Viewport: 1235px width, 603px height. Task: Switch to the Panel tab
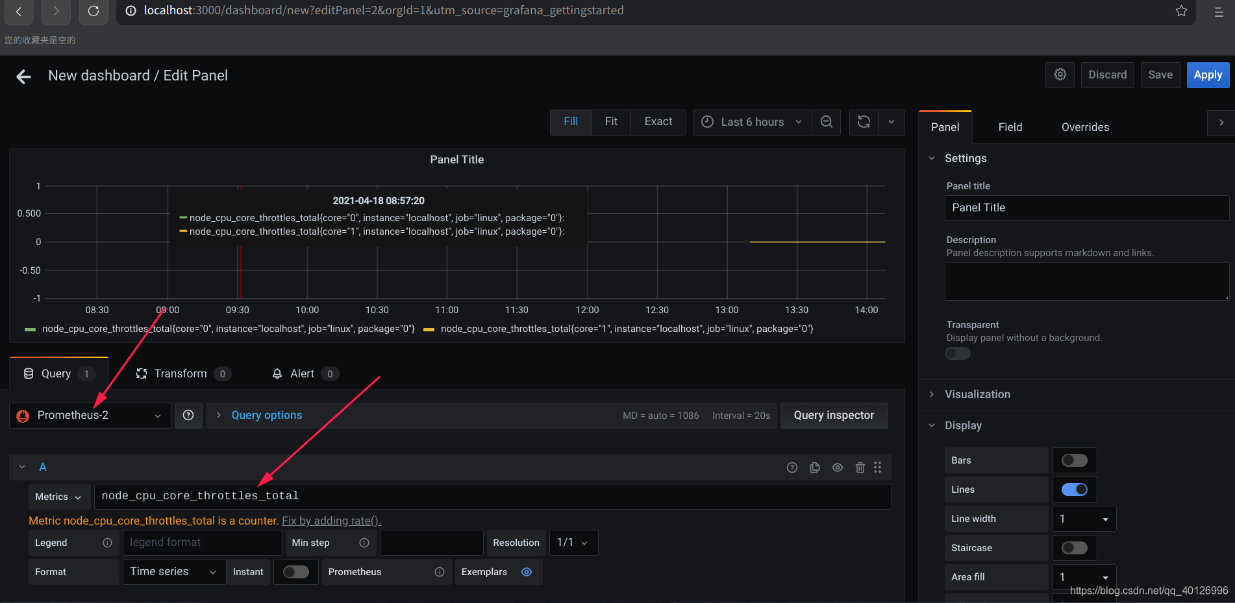945,127
